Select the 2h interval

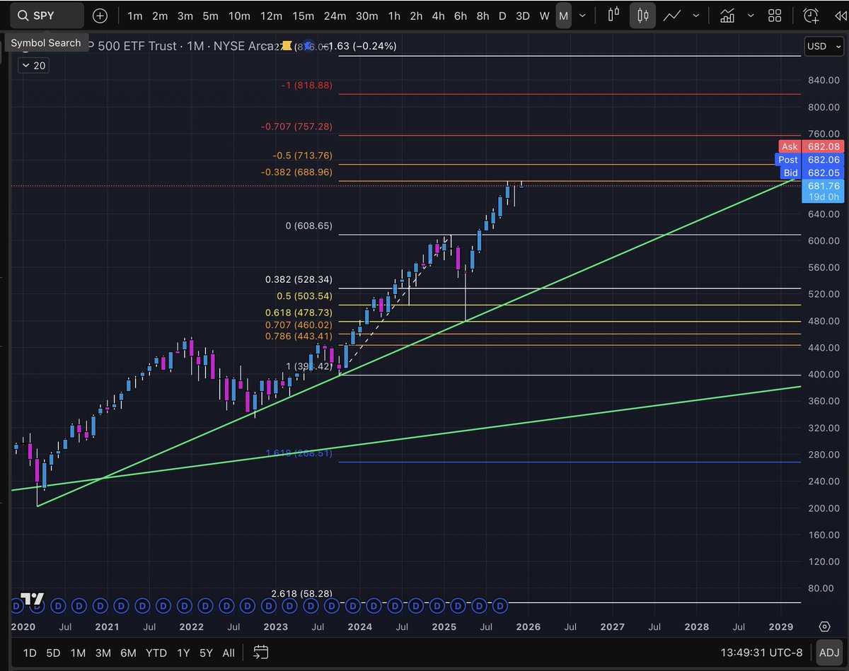[x=416, y=16]
